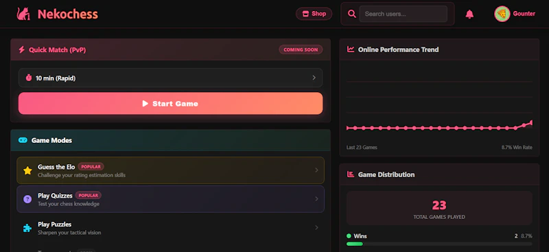Click the POPULAR badge on Guess the Elo
The image size is (549, 252).
[91, 167]
